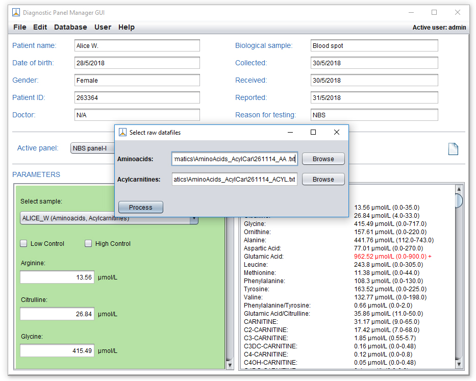Expand the Active panel NBS panel-I dropdown
The image size is (476, 381).
click(x=92, y=148)
